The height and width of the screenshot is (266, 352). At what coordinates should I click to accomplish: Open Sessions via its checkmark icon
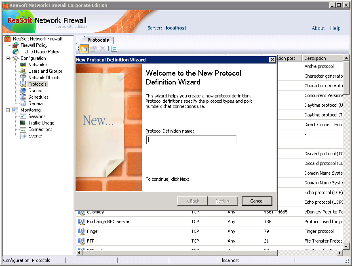(23, 116)
